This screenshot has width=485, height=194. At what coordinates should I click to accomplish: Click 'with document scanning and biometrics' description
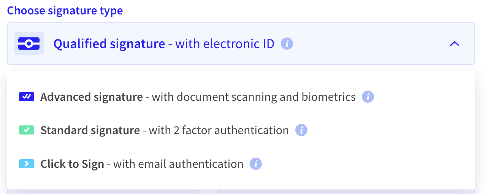[254, 97]
